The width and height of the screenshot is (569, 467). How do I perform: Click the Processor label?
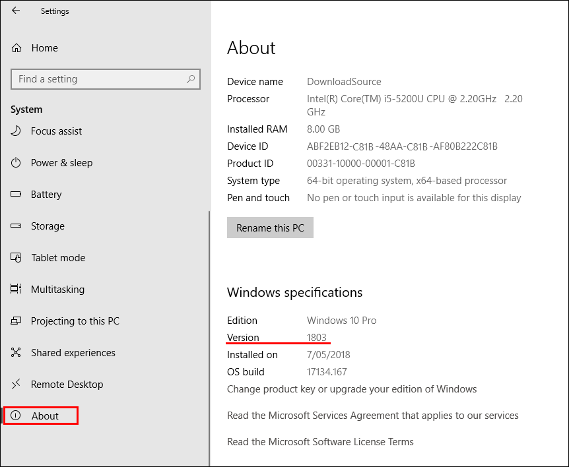248,99
